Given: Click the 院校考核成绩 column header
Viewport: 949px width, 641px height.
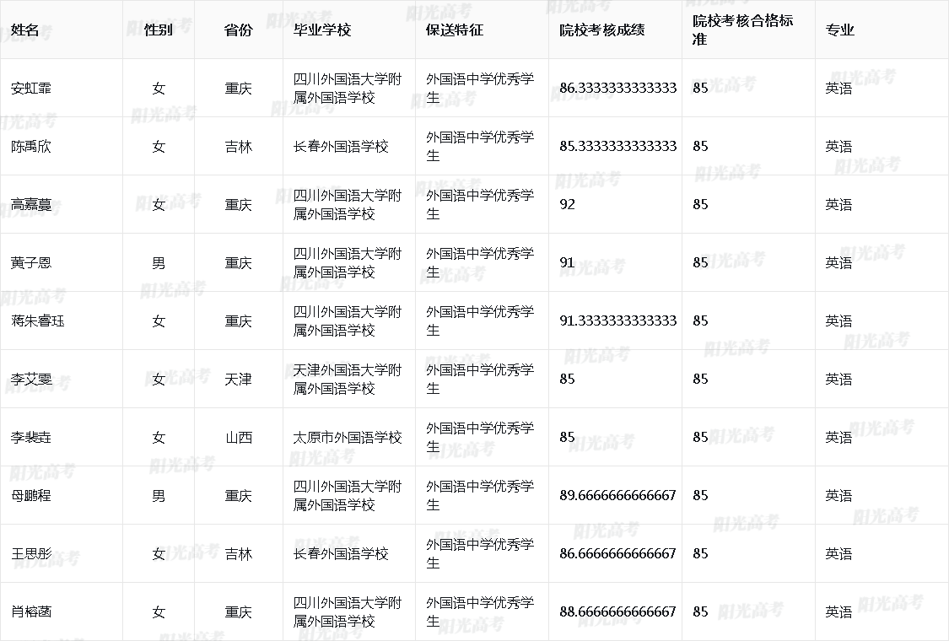Looking at the screenshot, I should tap(602, 30).
